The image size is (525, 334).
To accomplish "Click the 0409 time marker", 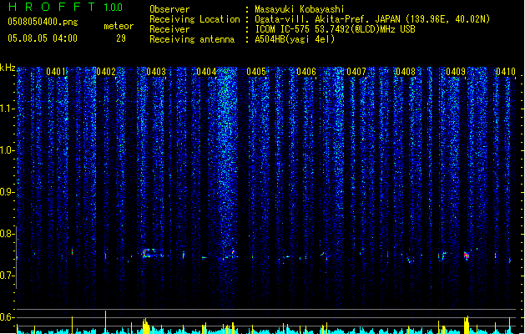I will tap(456, 72).
